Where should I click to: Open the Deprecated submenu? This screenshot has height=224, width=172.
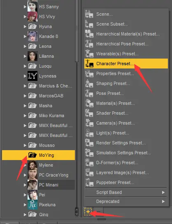[126, 201]
